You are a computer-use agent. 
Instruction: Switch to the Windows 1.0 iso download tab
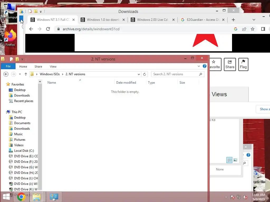[x=103, y=20]
